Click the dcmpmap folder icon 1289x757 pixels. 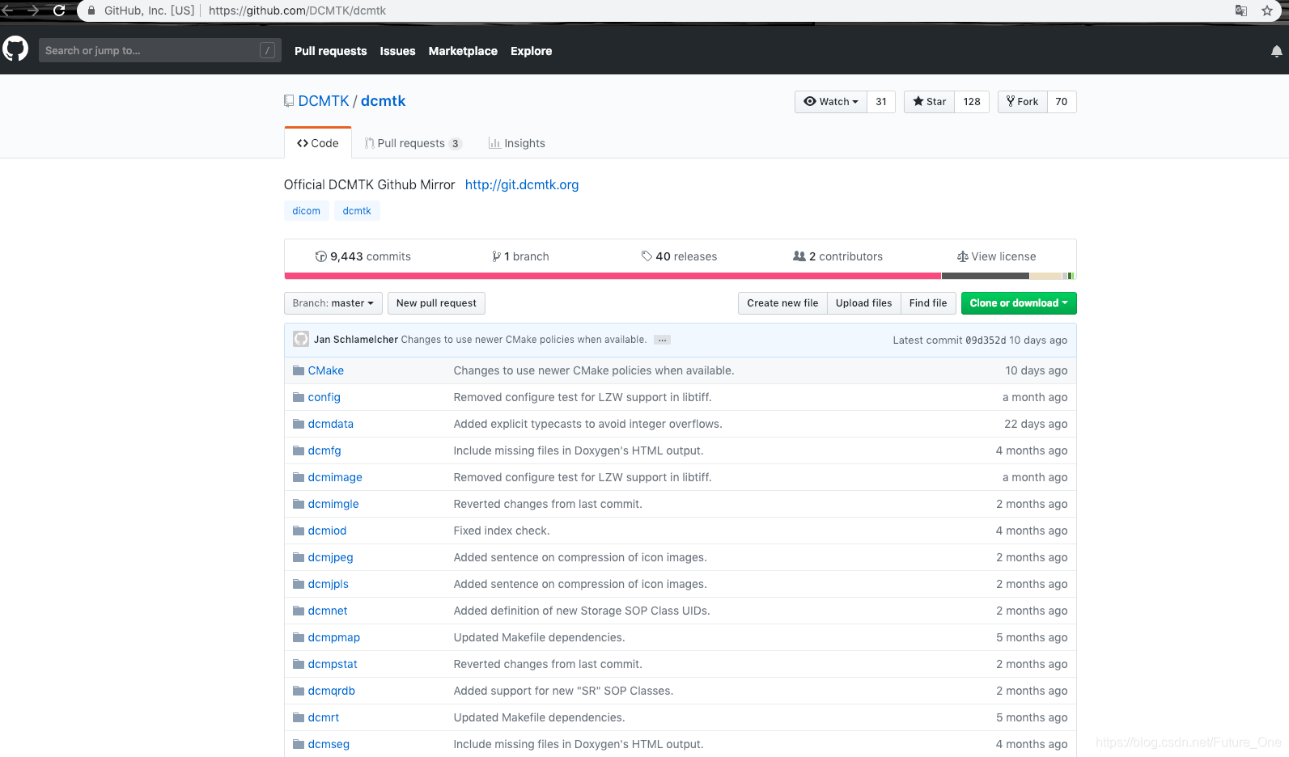(x=299, y=637)
